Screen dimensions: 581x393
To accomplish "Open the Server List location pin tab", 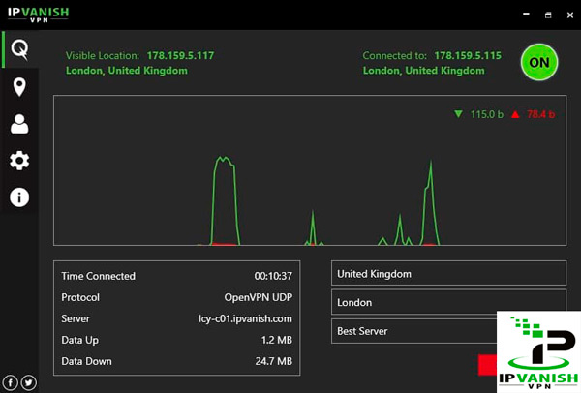I will (x=19, y=87).
